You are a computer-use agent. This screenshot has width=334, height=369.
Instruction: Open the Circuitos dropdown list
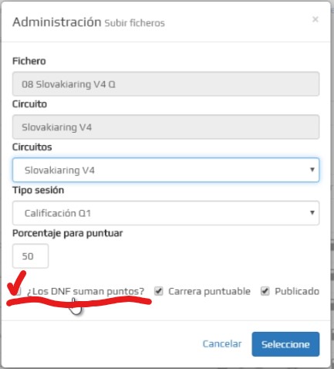tap(166, 170)
